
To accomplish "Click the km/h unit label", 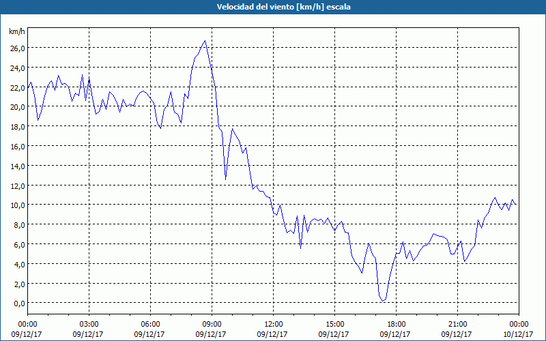I will point(17,31).
